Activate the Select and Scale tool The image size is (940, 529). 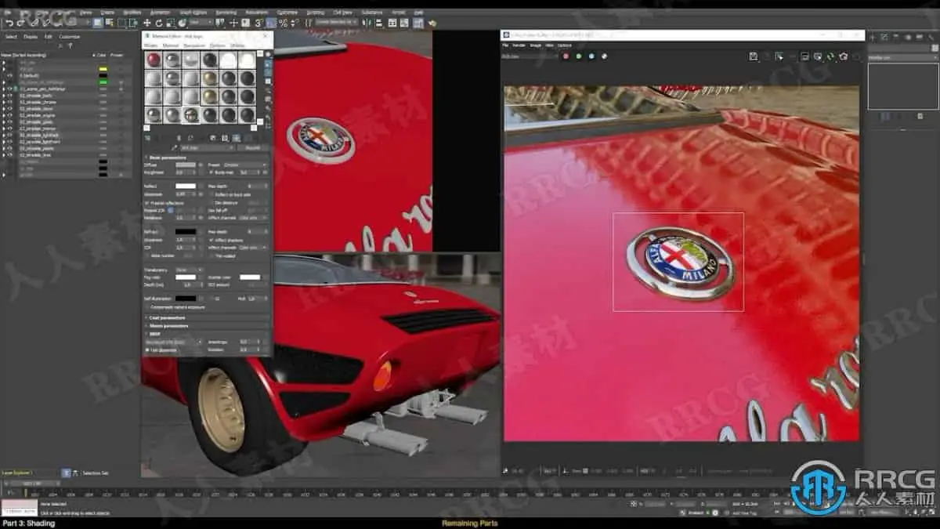[170, 23]
